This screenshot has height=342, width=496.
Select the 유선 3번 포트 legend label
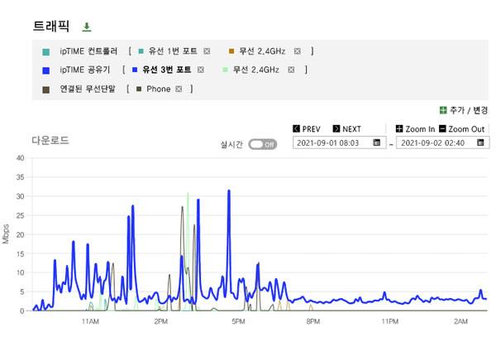(166, 70)
